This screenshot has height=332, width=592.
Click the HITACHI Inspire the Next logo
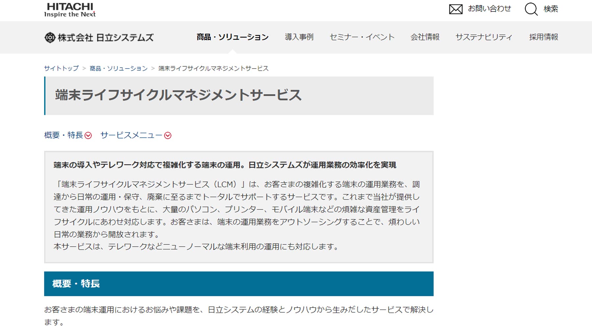(70, 10)
